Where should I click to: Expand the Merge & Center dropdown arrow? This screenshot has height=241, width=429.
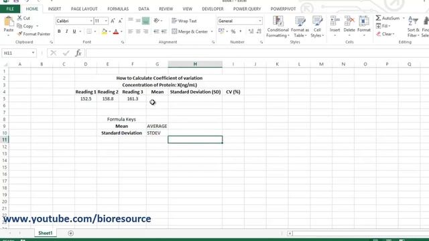(212, 31)
